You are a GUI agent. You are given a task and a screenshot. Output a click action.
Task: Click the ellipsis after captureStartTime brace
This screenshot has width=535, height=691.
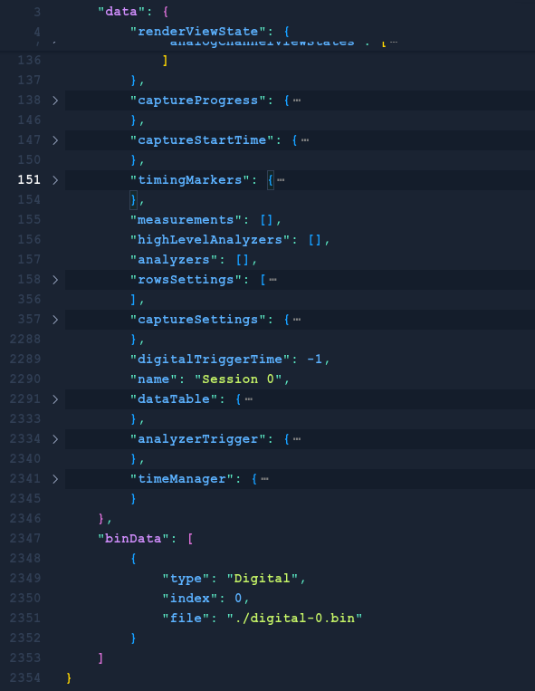[305, 140]
